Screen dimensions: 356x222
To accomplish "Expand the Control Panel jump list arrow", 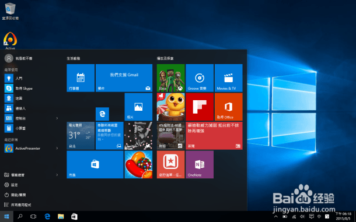I will [57, 118].
